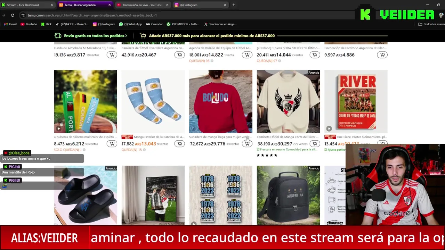Open Todos los marcadores folder
Viewport: 445px width, 250px height.
point(431,24)
